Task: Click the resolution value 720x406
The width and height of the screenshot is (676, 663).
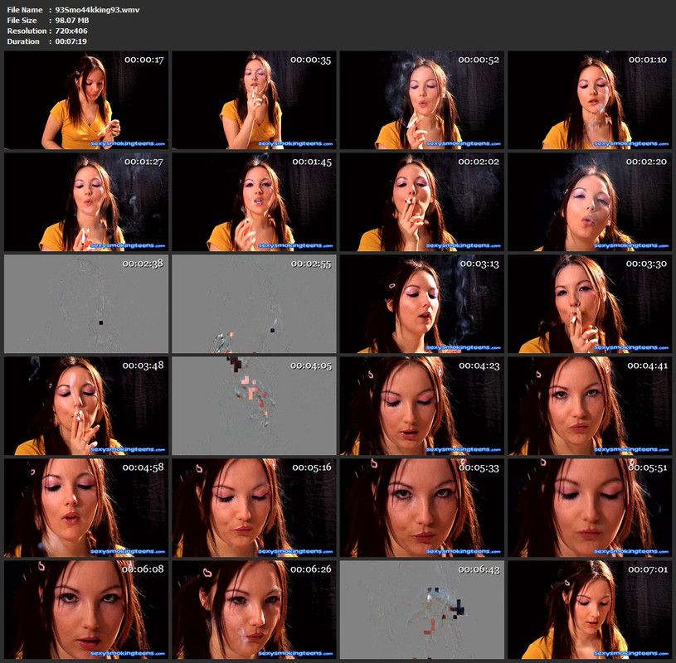Action: pyautogui.click(x=71, y=31)
